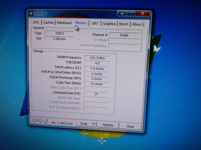Click the empty Row To Column field
Viewport: 201px width, 150px height.
click(x=96, y=109)
